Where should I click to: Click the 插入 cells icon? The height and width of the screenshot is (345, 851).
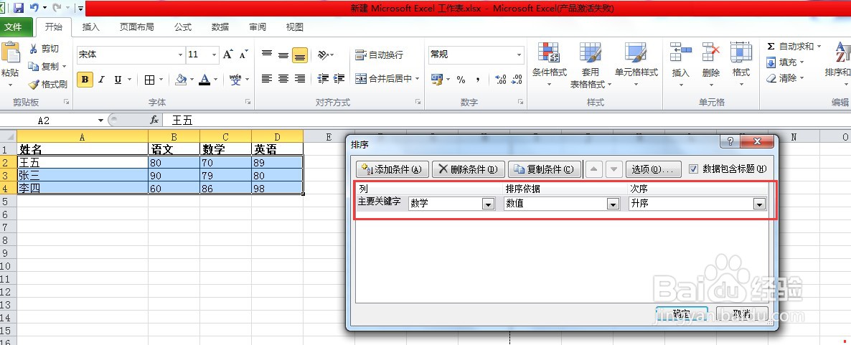680,52
